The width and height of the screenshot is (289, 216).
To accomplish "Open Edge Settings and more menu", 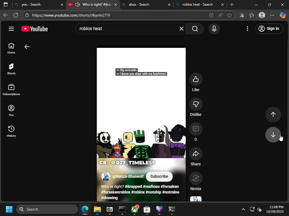I will [x=272, y=15].
